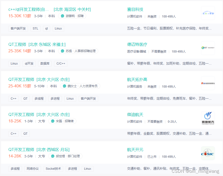
Task: Chat with 魏女士 人力资源专员 via chat icon
Action: 64,86
